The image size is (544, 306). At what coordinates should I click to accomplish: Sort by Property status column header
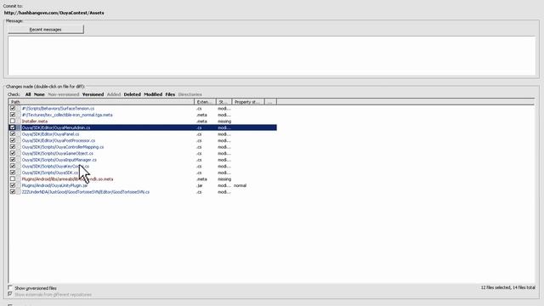[248, 102]
